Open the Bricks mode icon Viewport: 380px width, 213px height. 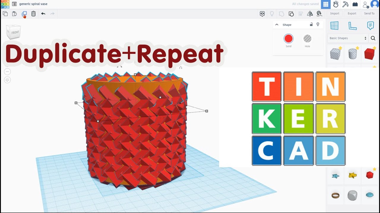coord(355,4)
